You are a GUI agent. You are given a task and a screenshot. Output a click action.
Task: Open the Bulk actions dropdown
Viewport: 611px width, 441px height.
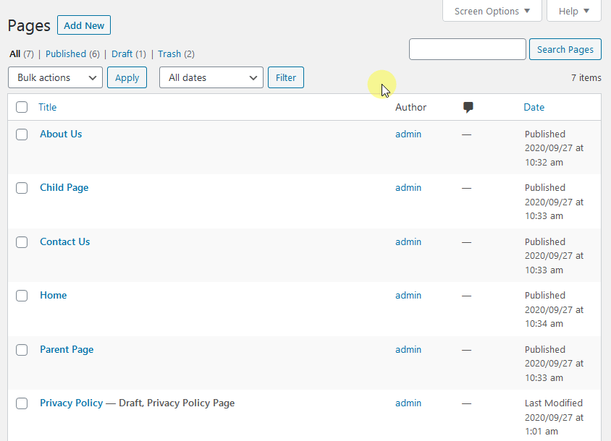click(55, 77)
